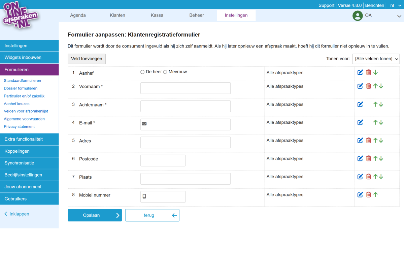Open Bedrijfsinstellingen sidebar section
404x261 pixels.
[29, 175]
